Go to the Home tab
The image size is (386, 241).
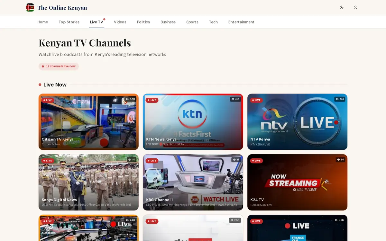click(x=43, y=22)
